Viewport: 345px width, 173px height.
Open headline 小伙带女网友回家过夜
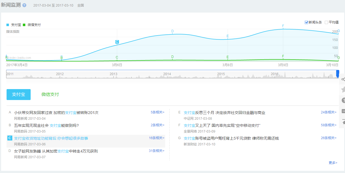tap(56, 113)
